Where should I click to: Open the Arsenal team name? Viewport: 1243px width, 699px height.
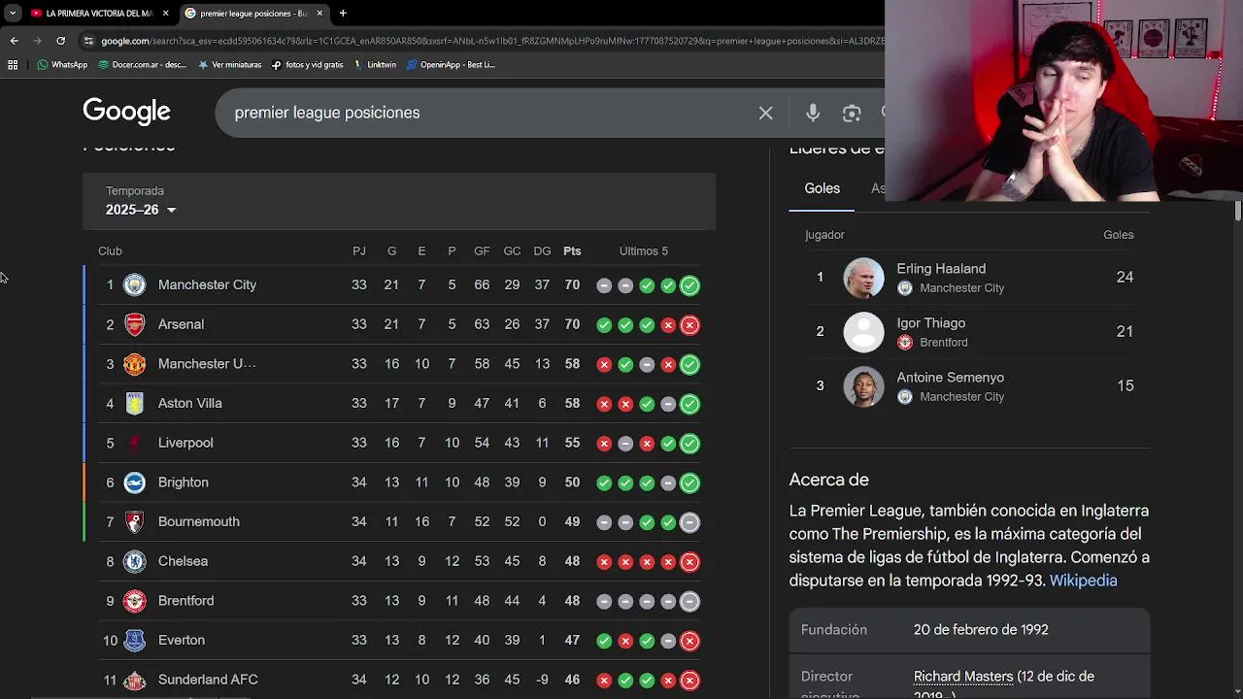181,324
